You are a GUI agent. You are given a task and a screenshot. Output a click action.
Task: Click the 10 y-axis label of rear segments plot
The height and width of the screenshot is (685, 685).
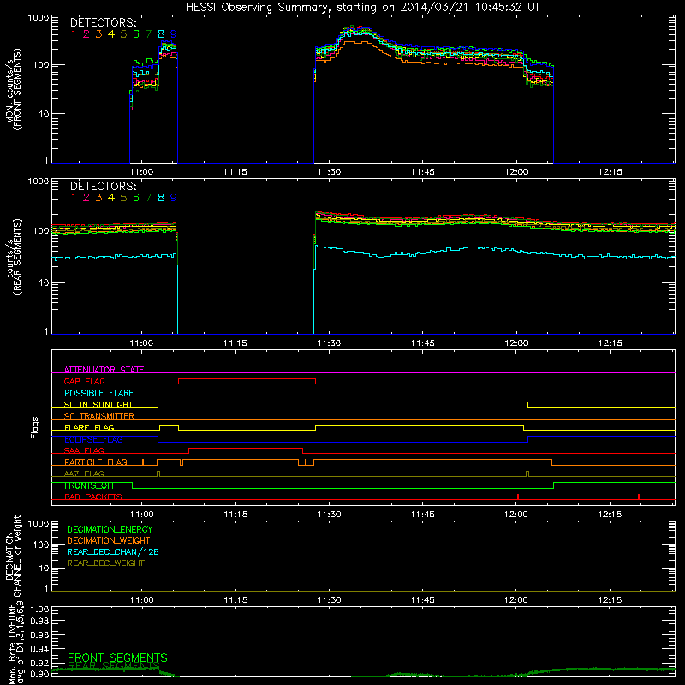44,283
